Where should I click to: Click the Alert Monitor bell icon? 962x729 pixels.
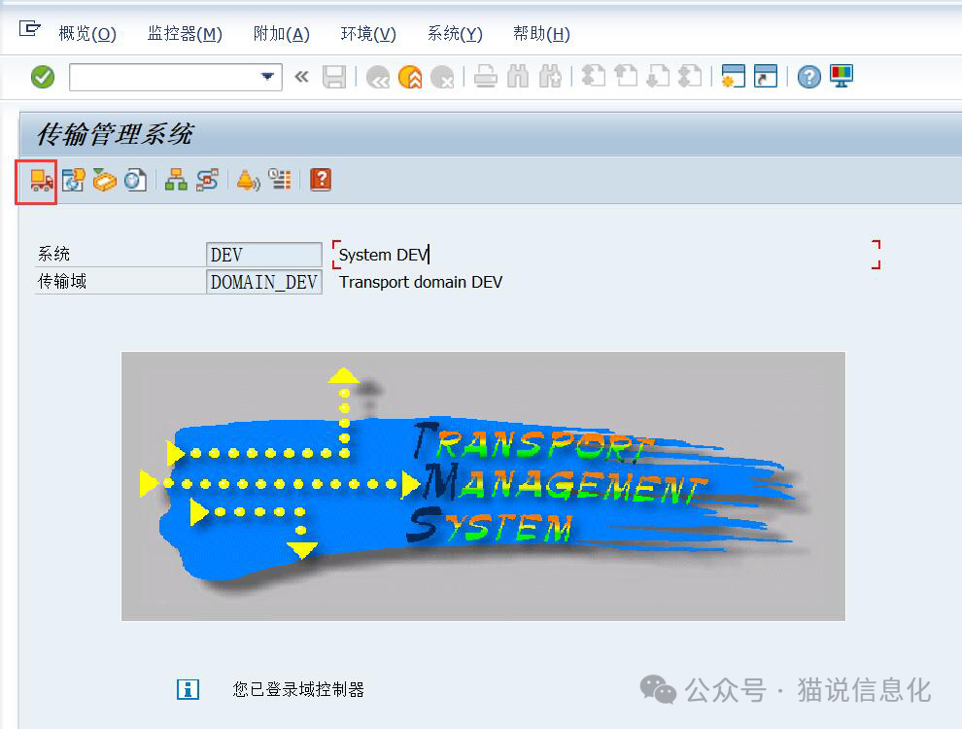point(248,180)
